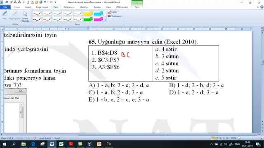
Task: Click the 220% zoom level button
Action: 233,138
